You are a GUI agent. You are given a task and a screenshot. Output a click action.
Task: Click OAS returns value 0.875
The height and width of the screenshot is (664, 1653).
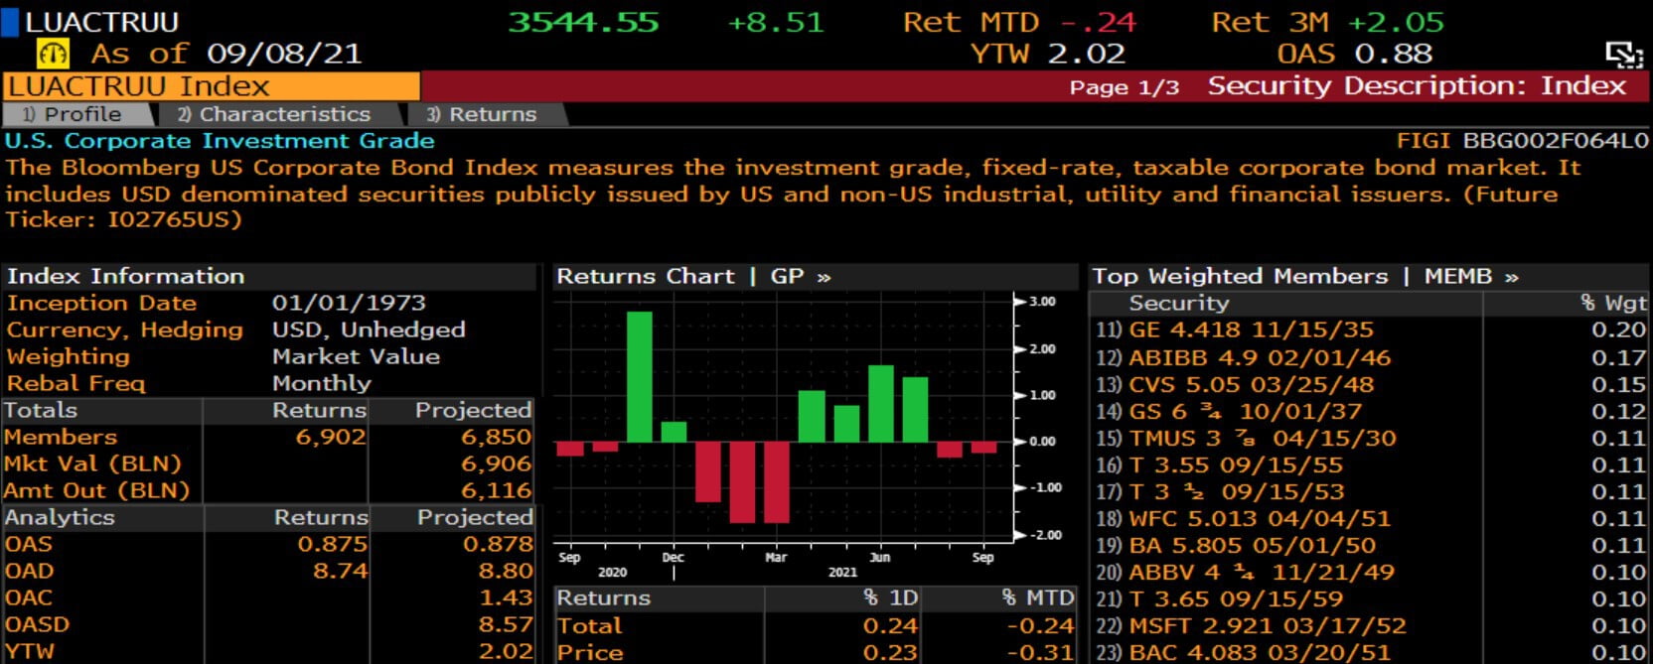click(x=333, y=544)
